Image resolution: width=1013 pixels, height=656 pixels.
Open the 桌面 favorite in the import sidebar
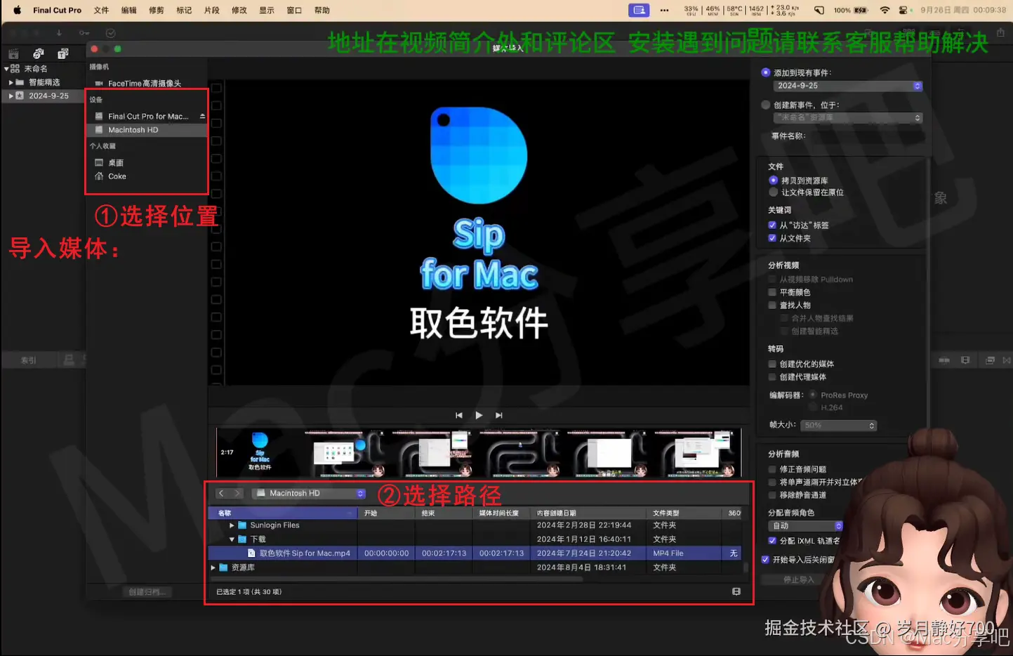coord(116,162)
